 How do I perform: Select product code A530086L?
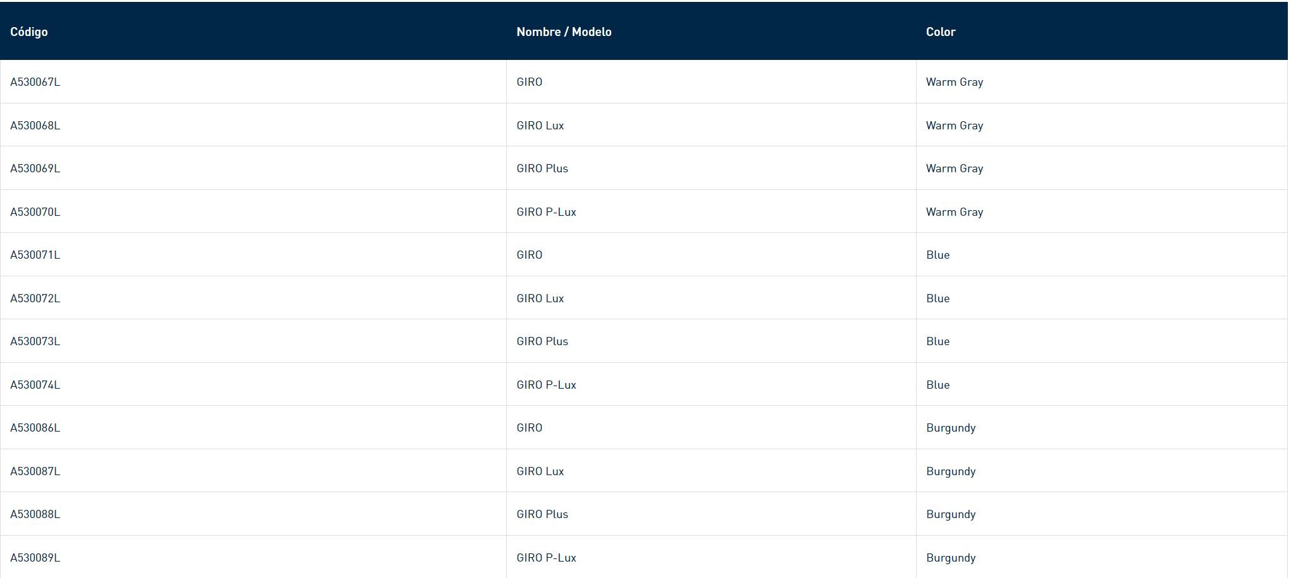tap(35, 428)
